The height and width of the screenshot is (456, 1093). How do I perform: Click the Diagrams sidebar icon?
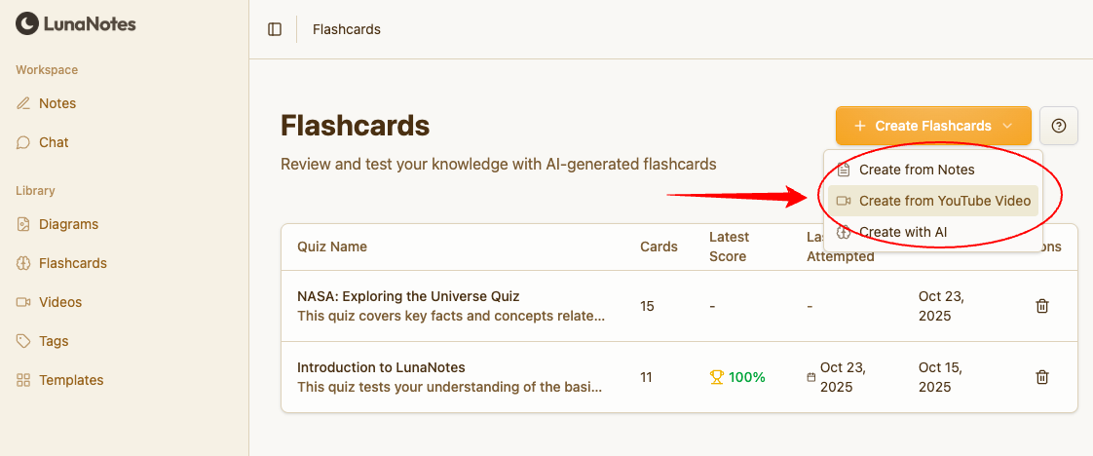coord(23,224)
